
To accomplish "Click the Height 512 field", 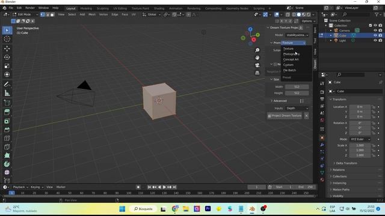I will click(x=297, y=93).
